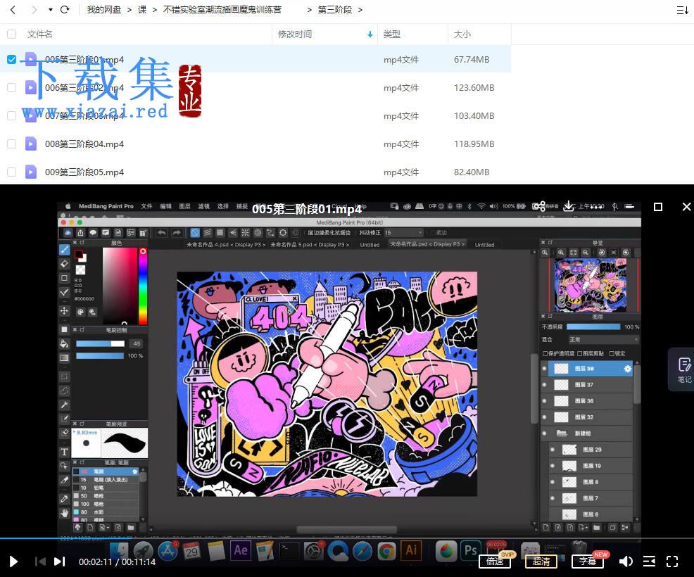
Task: Go to the 课 breadcrumb folder
Action: 142,10
